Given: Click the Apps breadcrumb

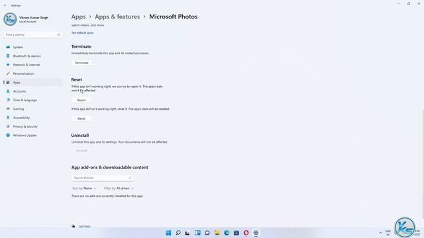Looking at the screenshot, I should click(78, 17).
